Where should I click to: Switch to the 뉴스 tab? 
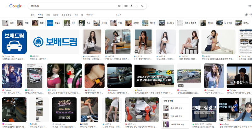76,15
